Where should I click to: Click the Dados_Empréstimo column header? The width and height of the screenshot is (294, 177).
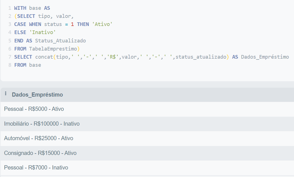click(x=37, y=95)
